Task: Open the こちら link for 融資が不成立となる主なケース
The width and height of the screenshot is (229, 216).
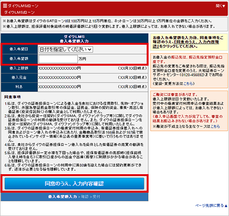Action: point(215,126)
